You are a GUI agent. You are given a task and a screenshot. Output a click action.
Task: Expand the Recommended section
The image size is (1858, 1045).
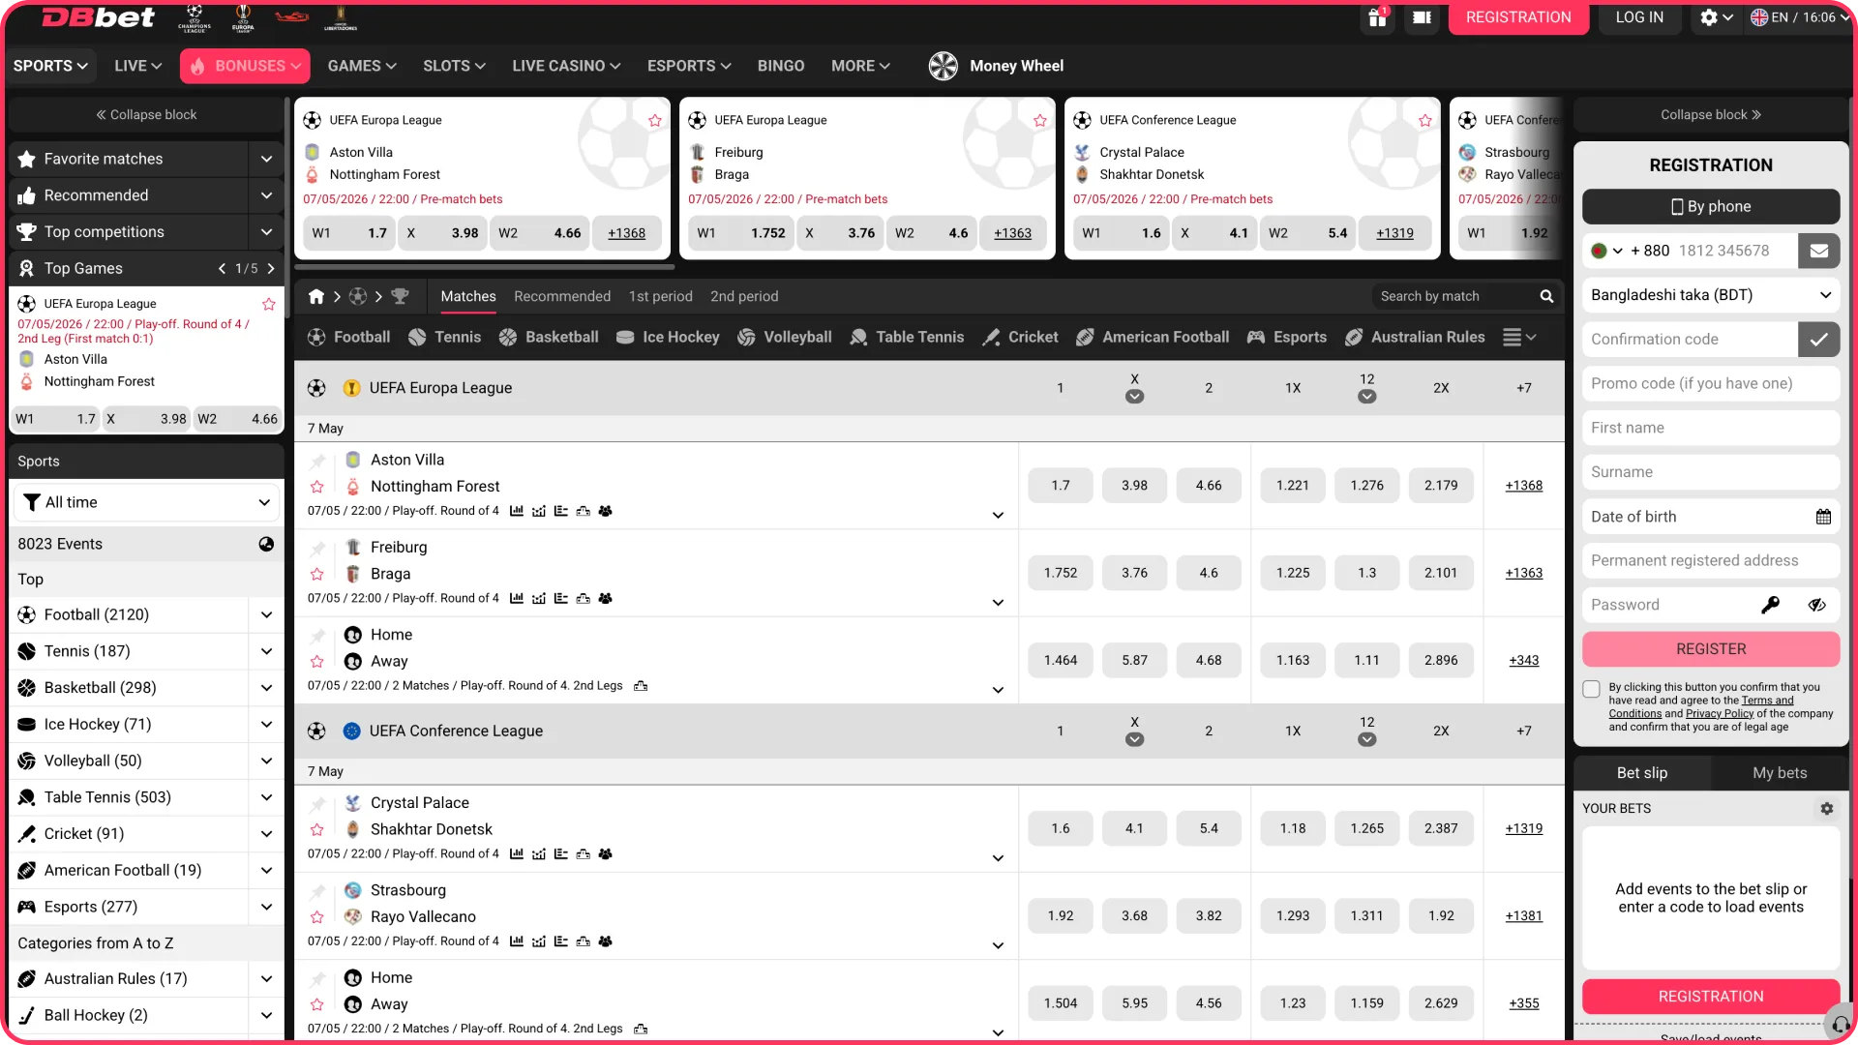coord(266,195)
